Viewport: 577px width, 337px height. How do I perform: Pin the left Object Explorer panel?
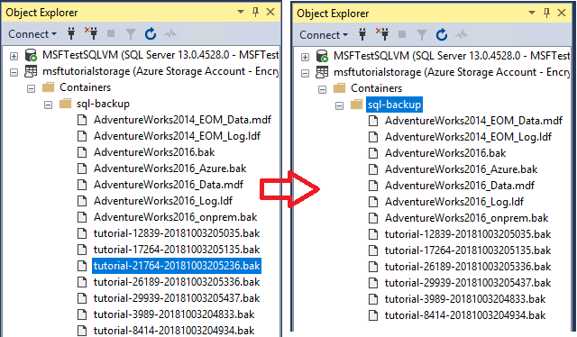(x=255, y=12)
